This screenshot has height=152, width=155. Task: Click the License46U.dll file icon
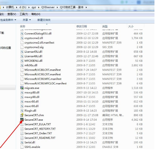click(x=22, y=56)
